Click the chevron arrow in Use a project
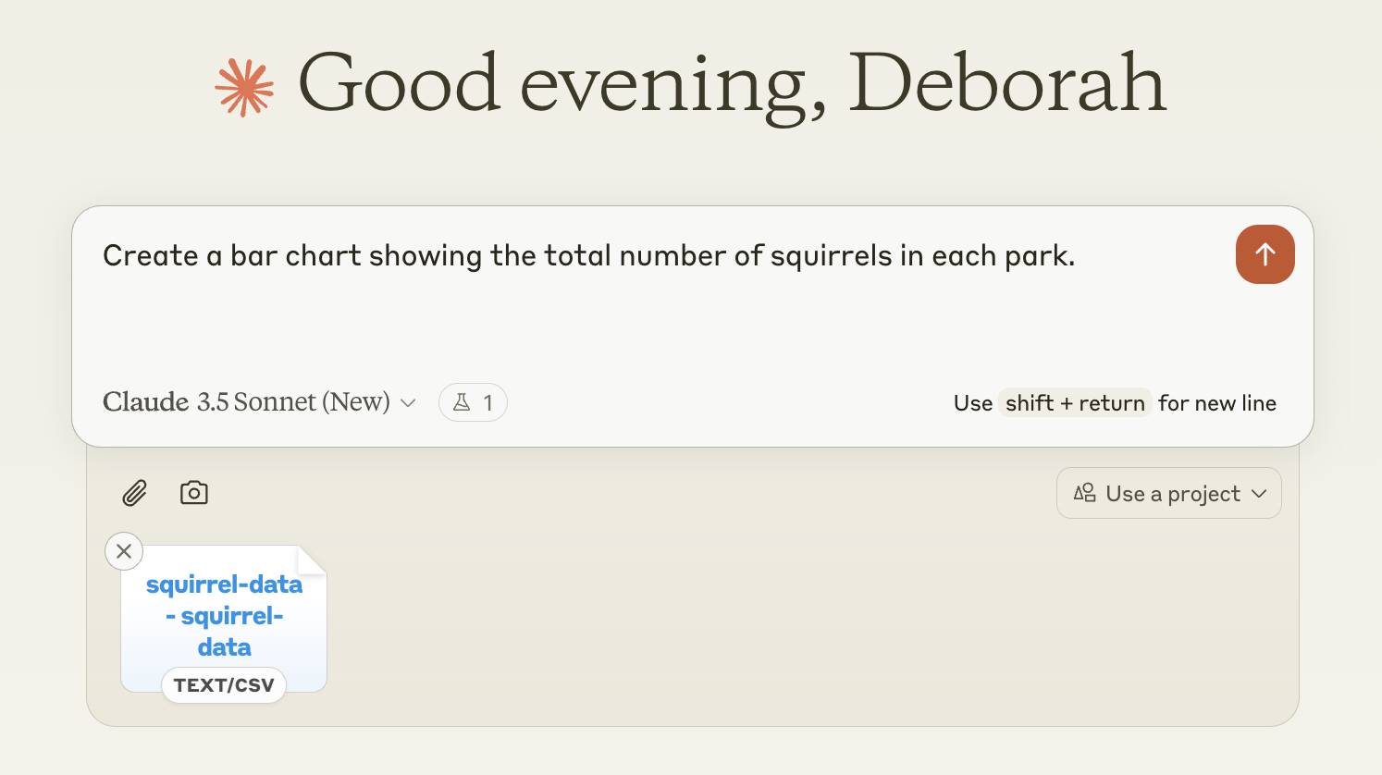 pos(1259,493)
